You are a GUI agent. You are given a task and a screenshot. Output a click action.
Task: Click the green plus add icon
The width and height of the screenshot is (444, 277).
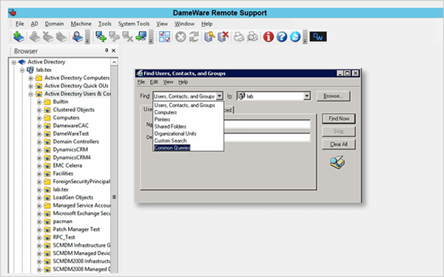point(18,37)
